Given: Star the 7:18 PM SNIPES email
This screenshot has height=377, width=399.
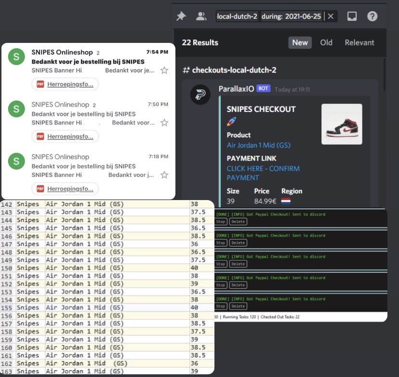Looking at the screenshot, I should point(164,175).
